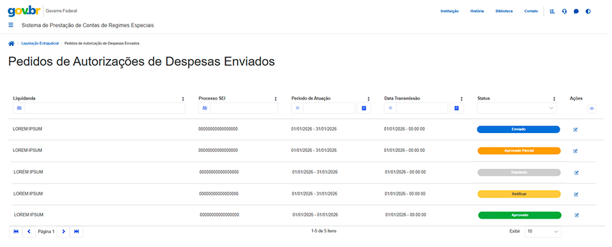The height and width of the screenshot is (247, 612).
Task: Go to the previous page
Action: (x=29, y=231)
